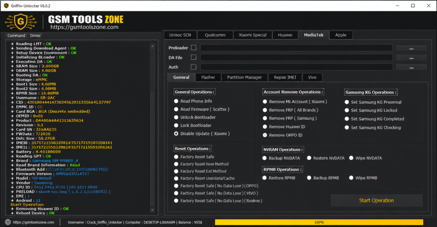This screenshot has height=227, width=437.
Task: Click the 100% yellow progress bar
Action: [319, 222]
